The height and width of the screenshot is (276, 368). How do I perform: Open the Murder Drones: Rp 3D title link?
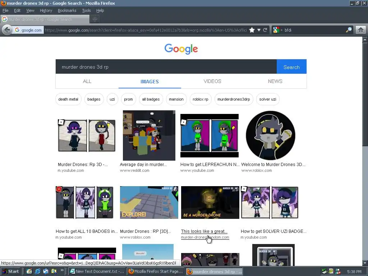(83, 165)
